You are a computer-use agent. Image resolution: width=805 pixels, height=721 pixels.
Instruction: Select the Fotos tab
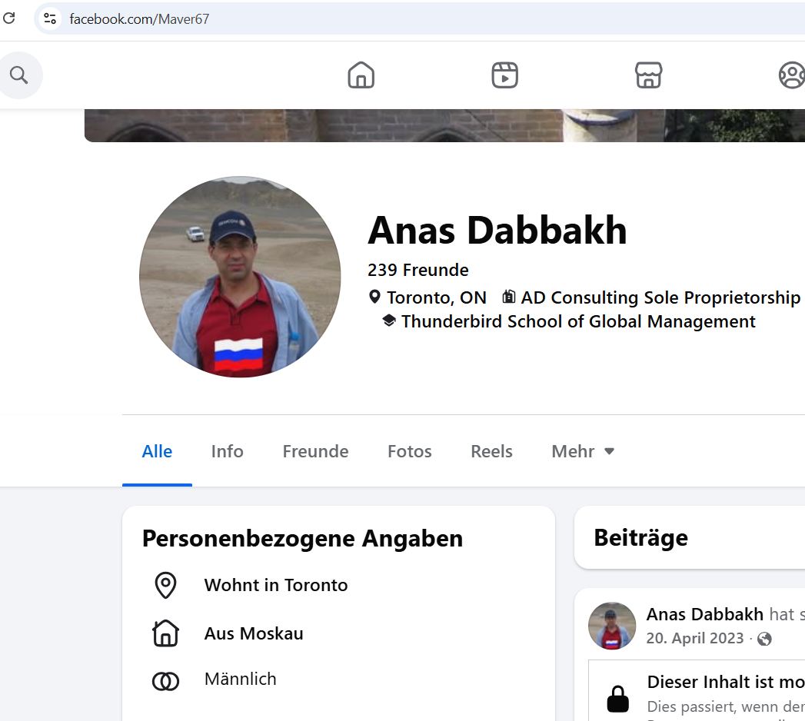[x=410, y=451]
